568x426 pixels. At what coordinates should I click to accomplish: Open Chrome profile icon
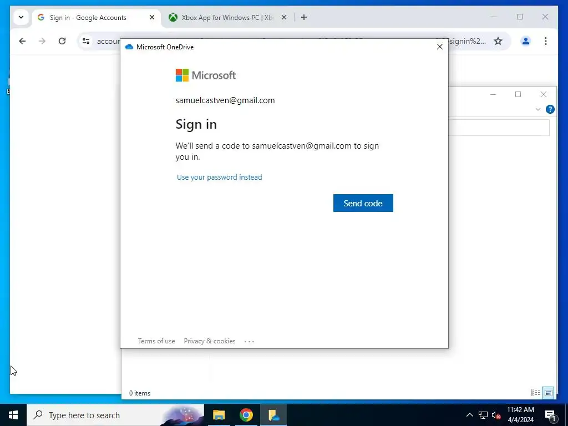click(x=526, y=41)
